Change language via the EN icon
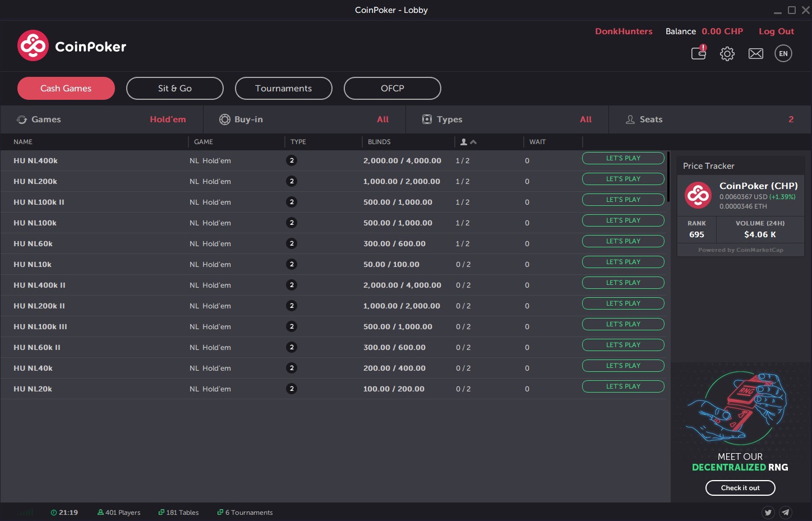The image size is (812, 521). (x=783, y=53)
